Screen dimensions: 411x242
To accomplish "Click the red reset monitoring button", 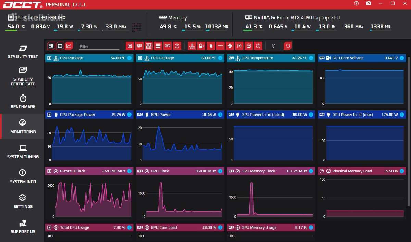I will click(x=287, y=46).
